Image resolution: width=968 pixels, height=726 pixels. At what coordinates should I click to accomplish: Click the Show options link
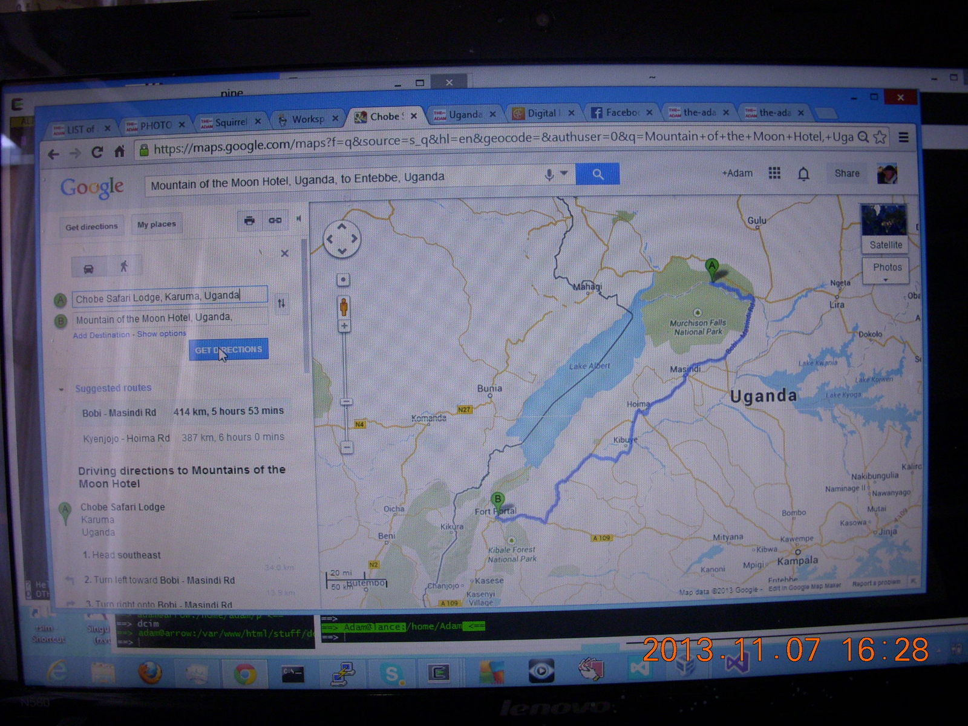tap(162, 334)
